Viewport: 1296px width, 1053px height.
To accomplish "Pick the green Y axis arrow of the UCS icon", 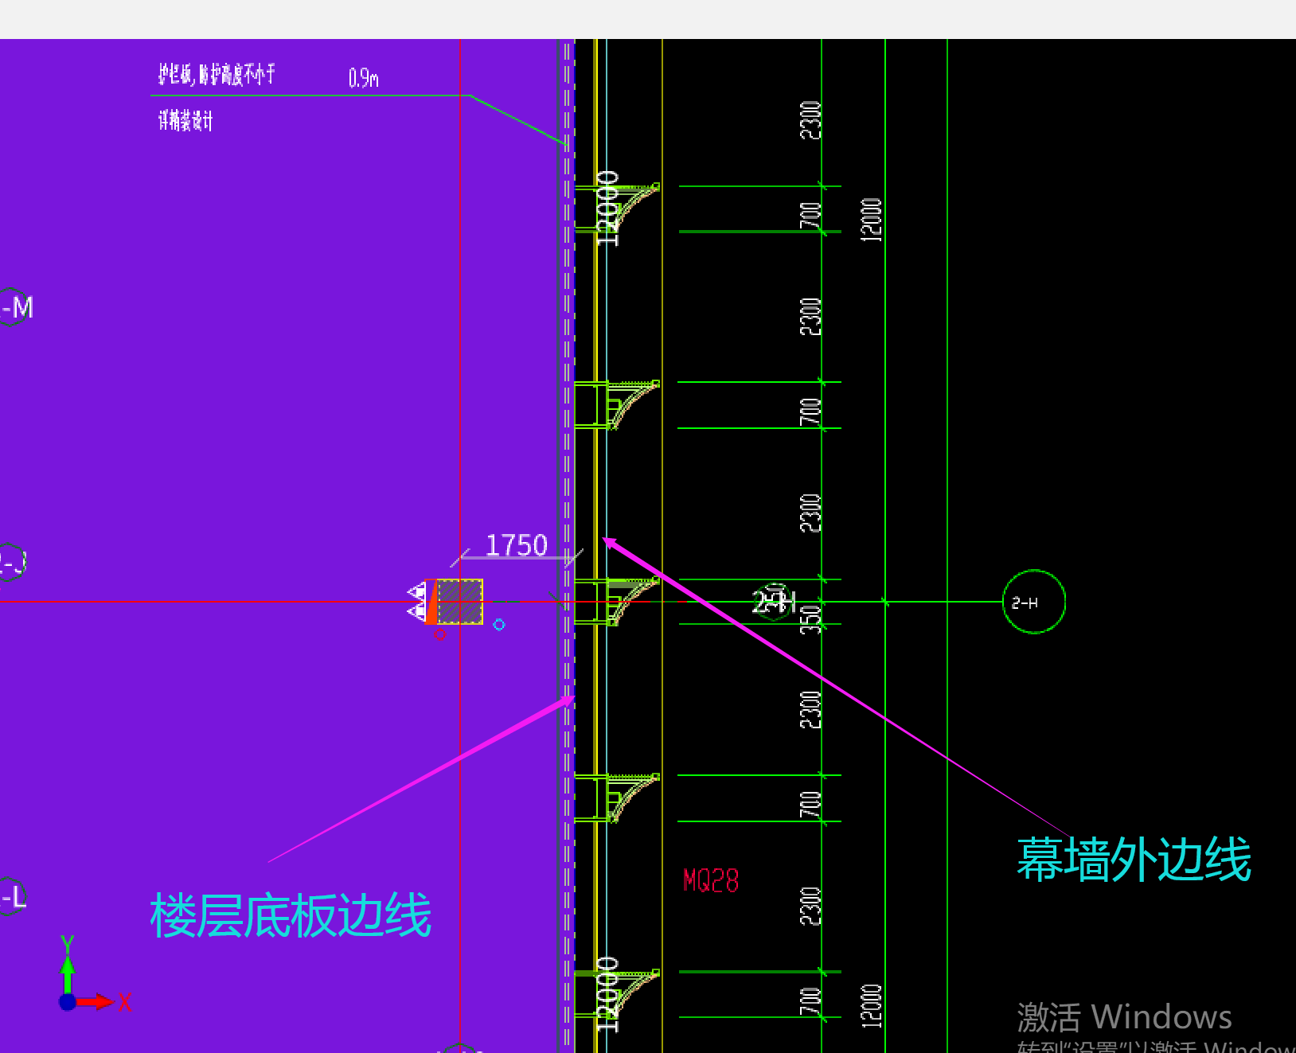I will [x=68, y=974].
